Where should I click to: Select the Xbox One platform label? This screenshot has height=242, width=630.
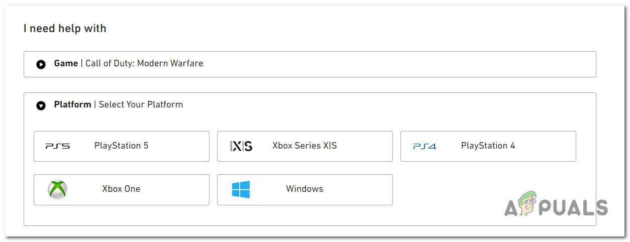point(121,189)
